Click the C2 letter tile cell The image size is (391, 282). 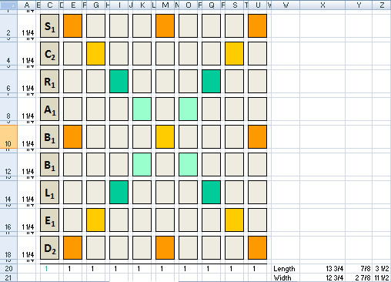point(50,53)
